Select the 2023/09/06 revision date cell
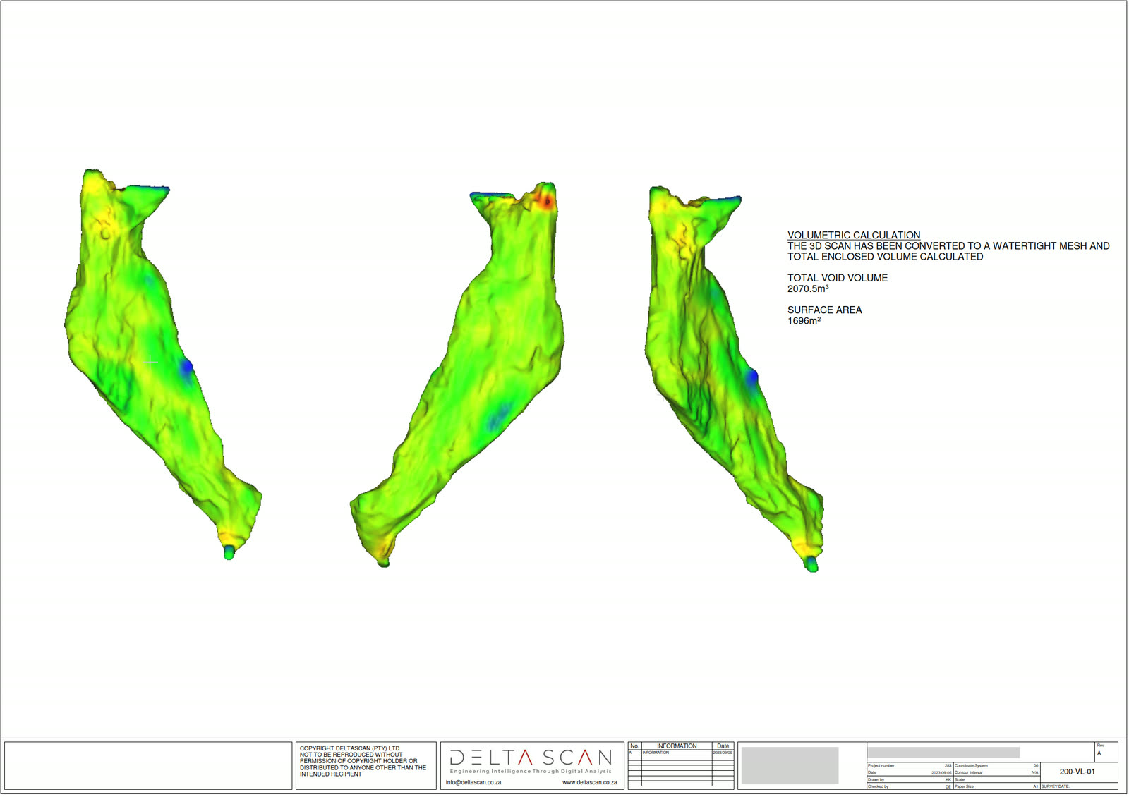The width and height of the screenshot is (1129, 797). (x=723, y=753)
